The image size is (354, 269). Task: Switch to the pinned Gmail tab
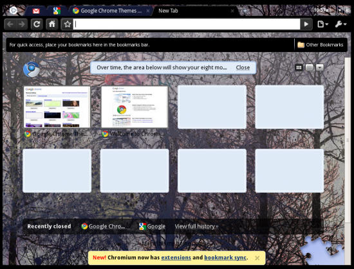tap(36, 11)
